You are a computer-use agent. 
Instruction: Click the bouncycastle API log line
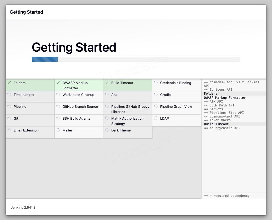tap(222, 128)
